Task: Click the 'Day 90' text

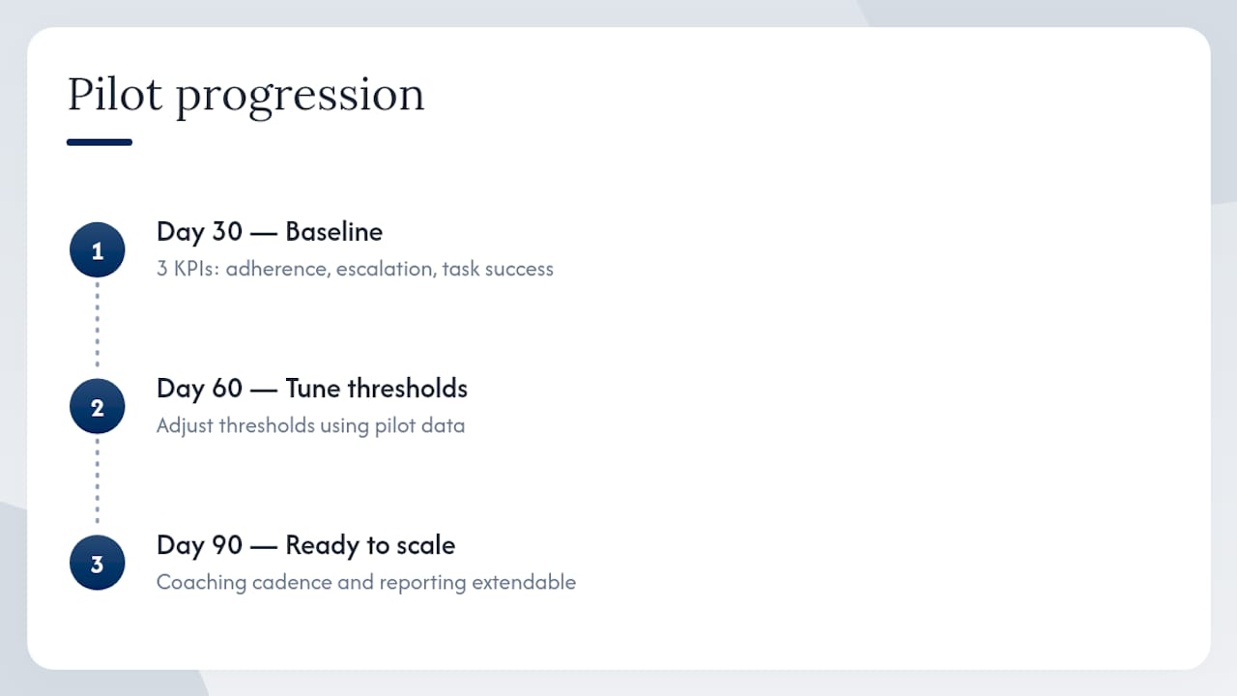Action: coord(199,545)
